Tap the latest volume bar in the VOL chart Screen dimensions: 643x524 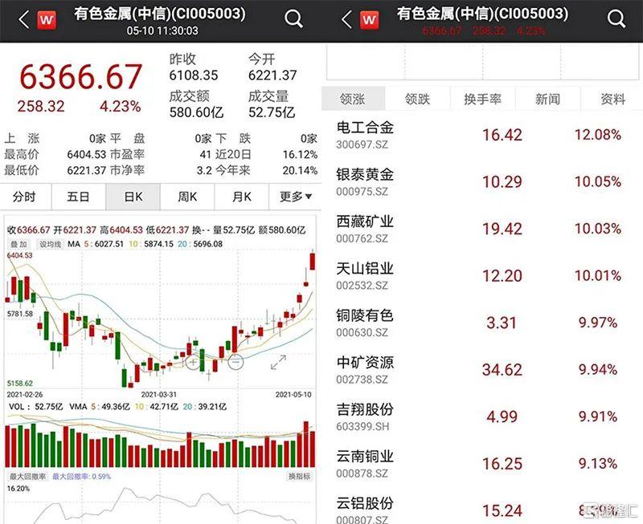pyautogui.click(x=313, y=449)
